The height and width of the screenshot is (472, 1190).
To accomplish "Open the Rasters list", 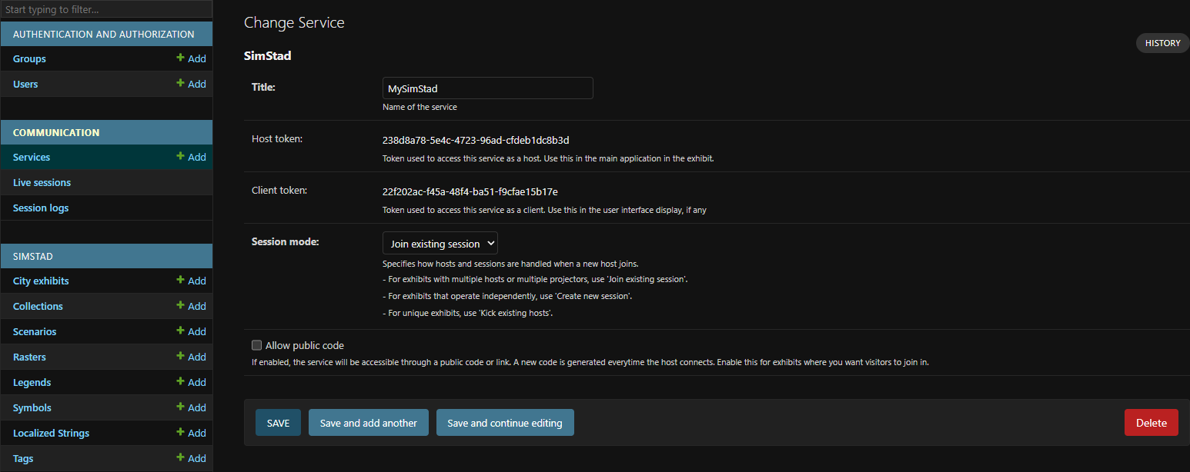I will tap(29, 357).
